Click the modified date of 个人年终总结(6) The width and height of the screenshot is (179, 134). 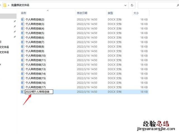click(x=87, y=38)
